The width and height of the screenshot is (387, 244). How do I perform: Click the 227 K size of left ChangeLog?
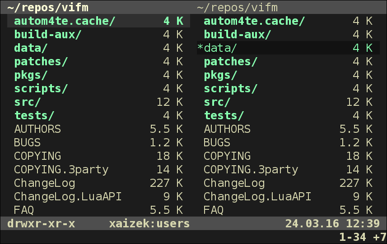tap(166, 183)
